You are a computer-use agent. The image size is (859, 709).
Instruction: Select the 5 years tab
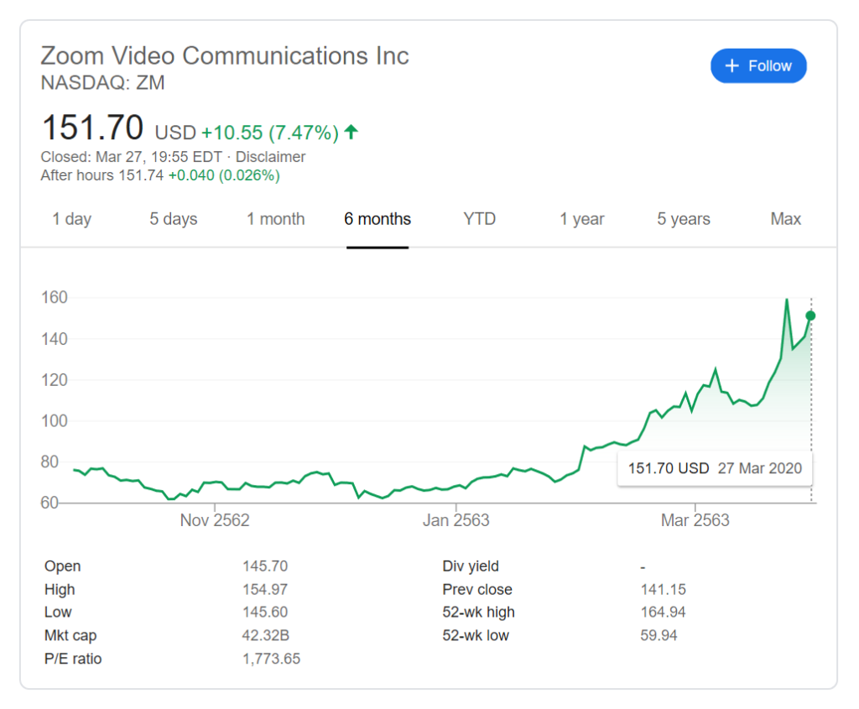click(x=684, y=219)
